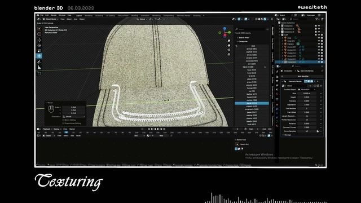Select the 3D Cursor tool
This screenshot has height=203, width=361.
39,34
